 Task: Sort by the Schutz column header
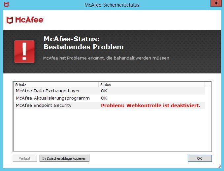56,85
